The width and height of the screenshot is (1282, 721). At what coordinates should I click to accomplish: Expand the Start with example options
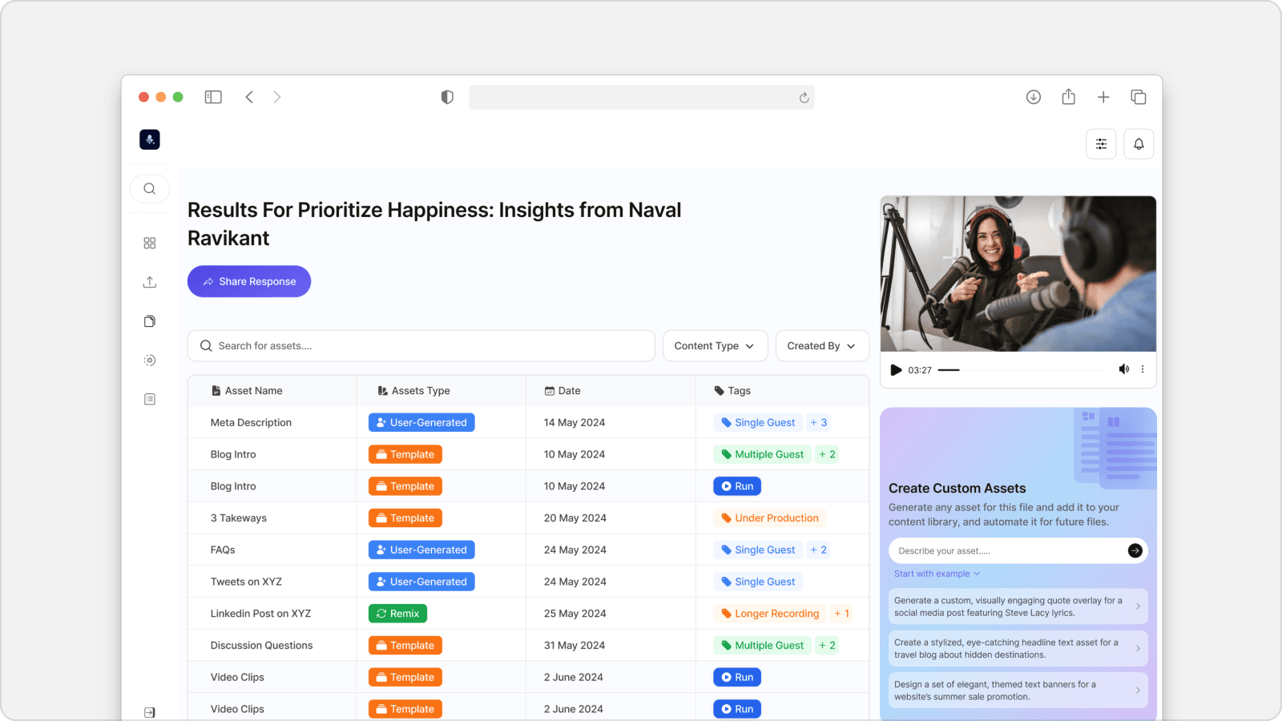[937, 574]
